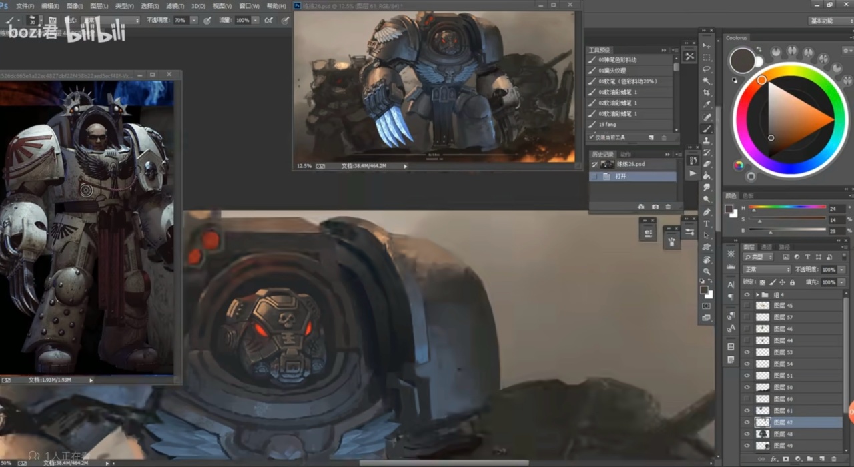The width and height of the screenshot is (854, 467).
Task: Show hidden layer 图层 45
Action: coord(747,306)
